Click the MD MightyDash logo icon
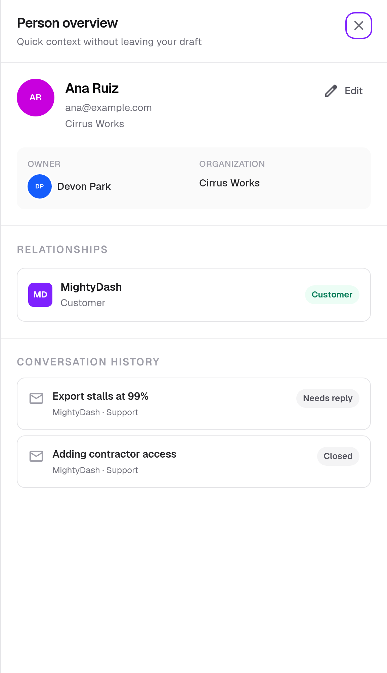This screenshot has width=387, height=673. [40, 295]
